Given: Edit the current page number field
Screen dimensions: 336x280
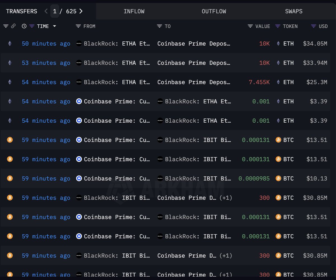Looking at the screenshot, I should 55,11.
